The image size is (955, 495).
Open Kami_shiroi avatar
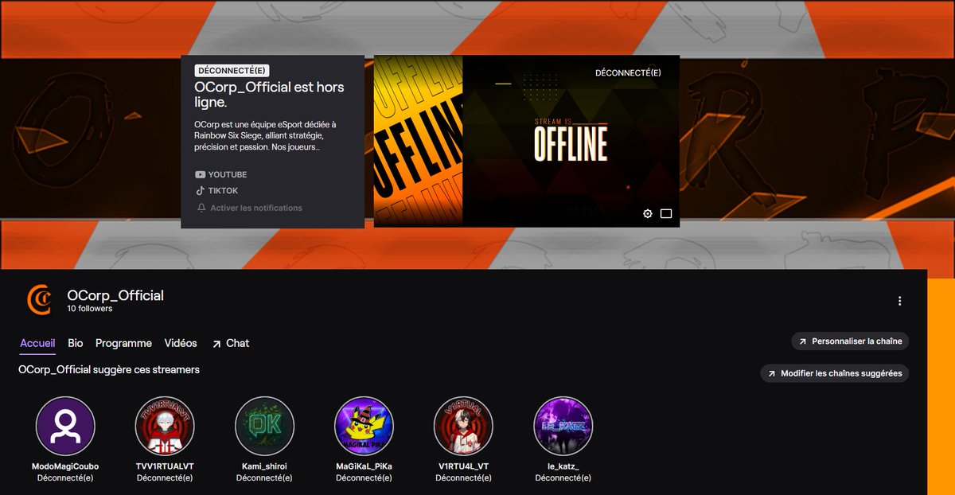(x=264, y=426)
